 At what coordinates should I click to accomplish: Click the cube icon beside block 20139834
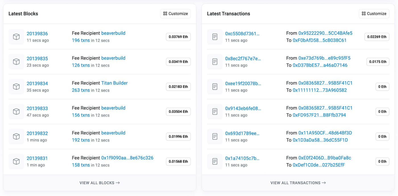[x=16, y=87]
